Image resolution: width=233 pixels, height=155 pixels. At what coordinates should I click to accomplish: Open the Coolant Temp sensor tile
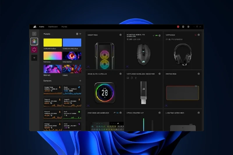coord(53,90)
